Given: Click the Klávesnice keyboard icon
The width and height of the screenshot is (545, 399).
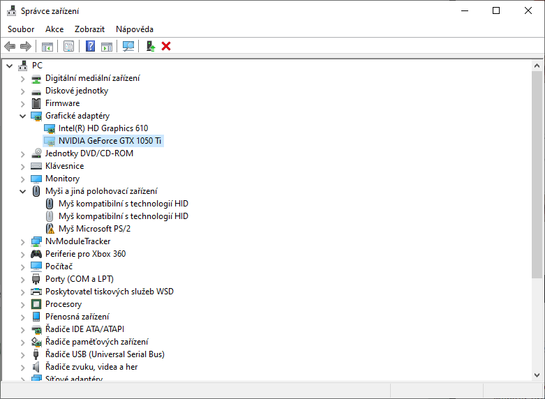Looking at the screenshot, I should pyautogui.click(x=36, y=166).
